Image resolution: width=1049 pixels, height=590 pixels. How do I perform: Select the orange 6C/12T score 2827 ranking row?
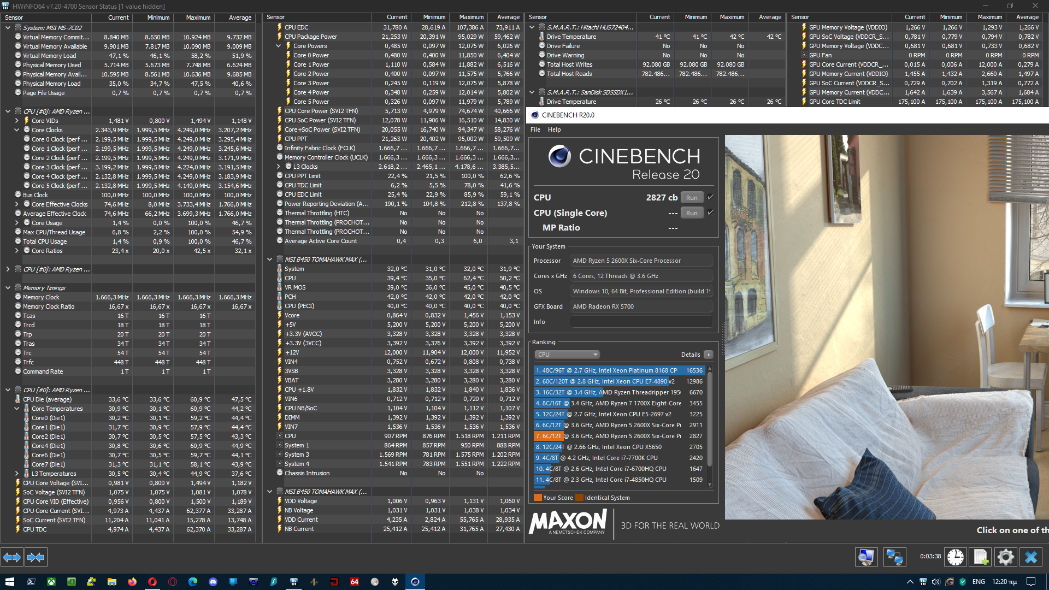point(619,436)
